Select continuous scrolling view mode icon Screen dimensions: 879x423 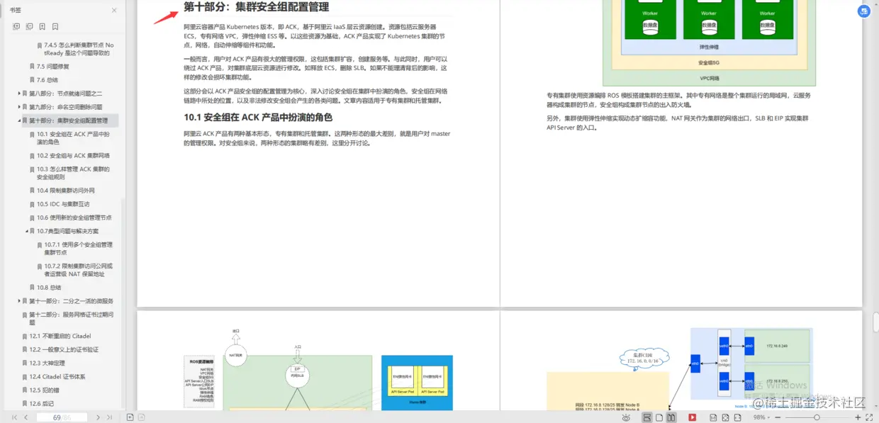(x=647, y=417)
